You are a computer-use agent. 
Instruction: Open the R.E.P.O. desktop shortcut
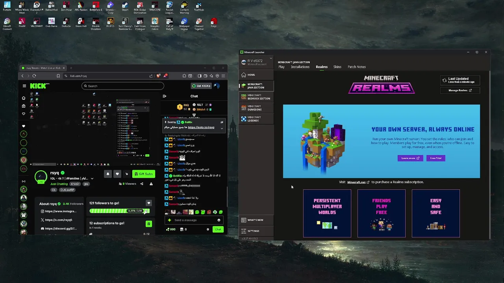click(x=110, y=23)
